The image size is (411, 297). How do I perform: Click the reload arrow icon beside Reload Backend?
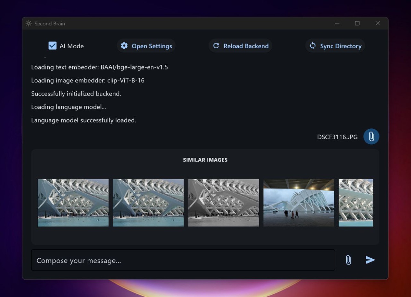216,46
